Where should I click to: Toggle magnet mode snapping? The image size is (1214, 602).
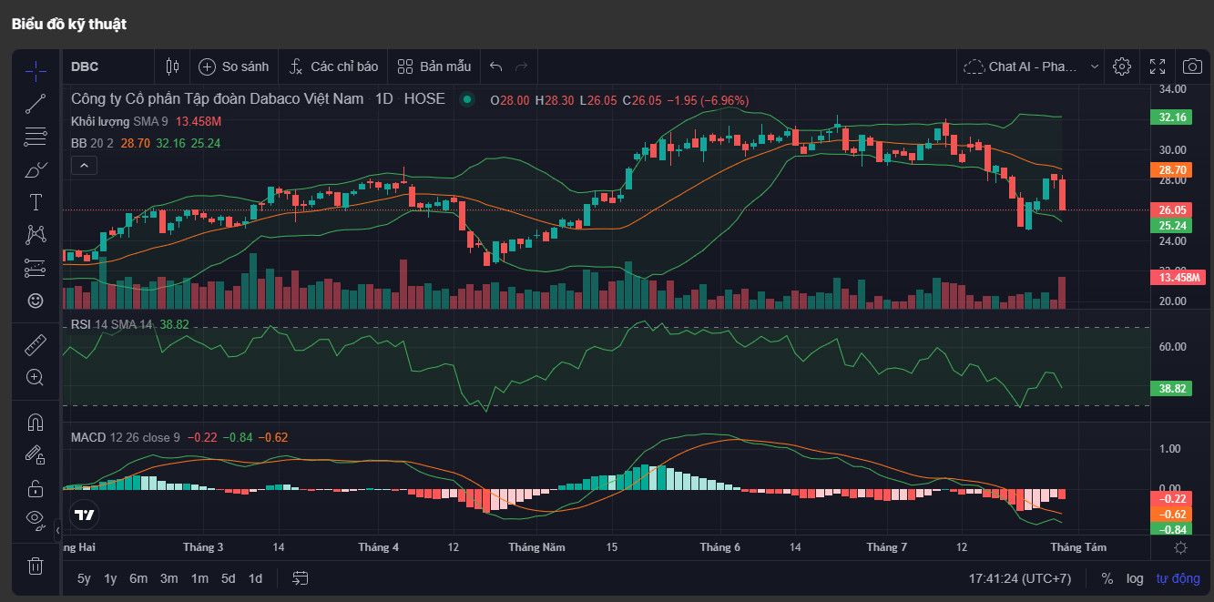(x=36, y=422)
